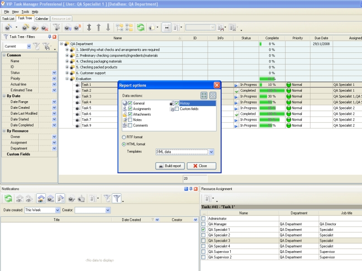The image size is (362, 271).
Task: Open the Current filter preset dropdown
Action: click(x=29, y=47)
